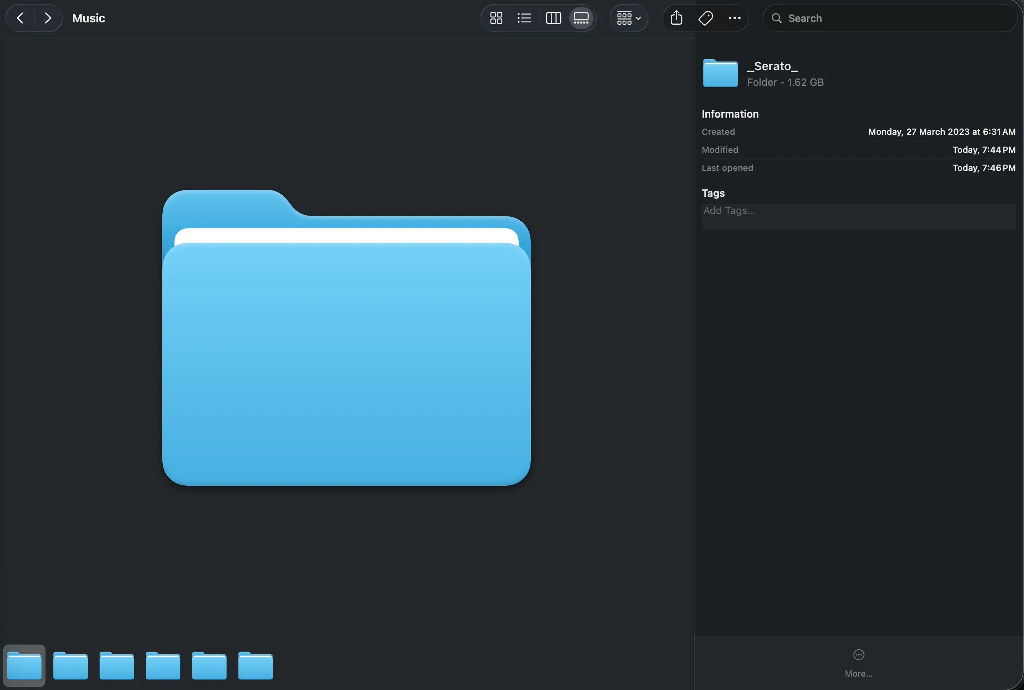Click the Information section heading
The height and width of the screenshot is (690, 1024).
[730, 114]
